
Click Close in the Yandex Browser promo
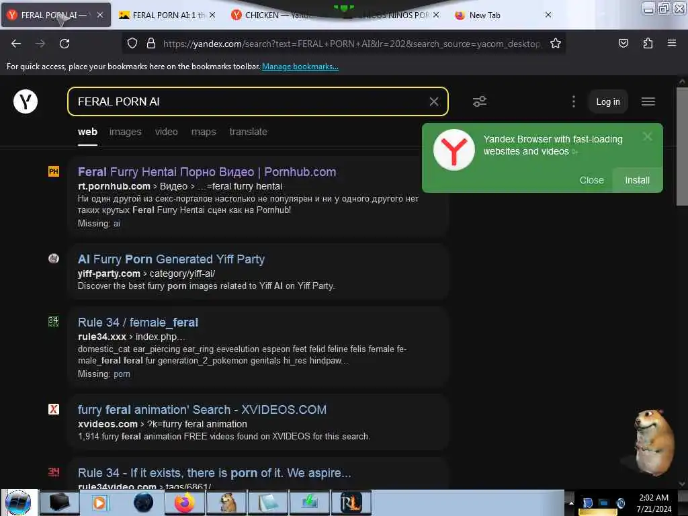pyautogui.click(x=591, y=180)
